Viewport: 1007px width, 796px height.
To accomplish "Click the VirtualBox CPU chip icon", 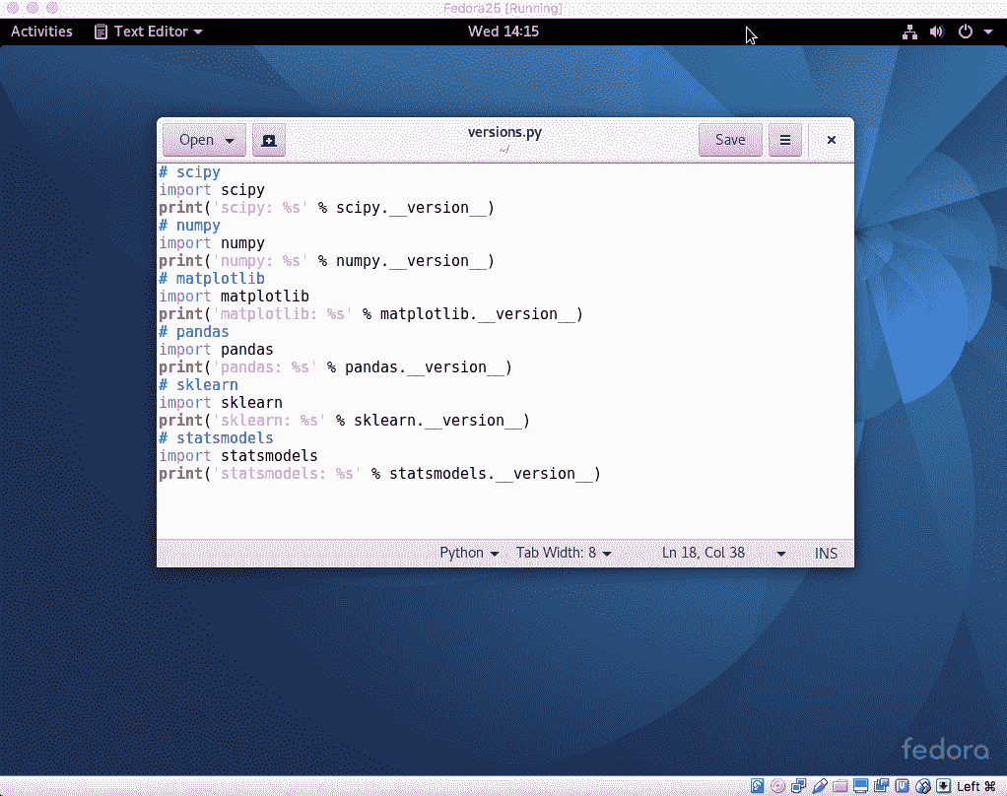I will pos(902,786).
